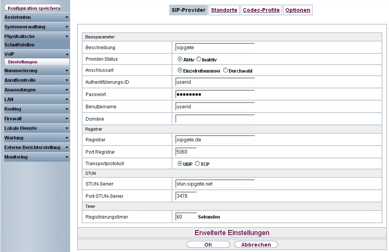Click the Timer section header

pyautogui.click(x=232, y=206)
